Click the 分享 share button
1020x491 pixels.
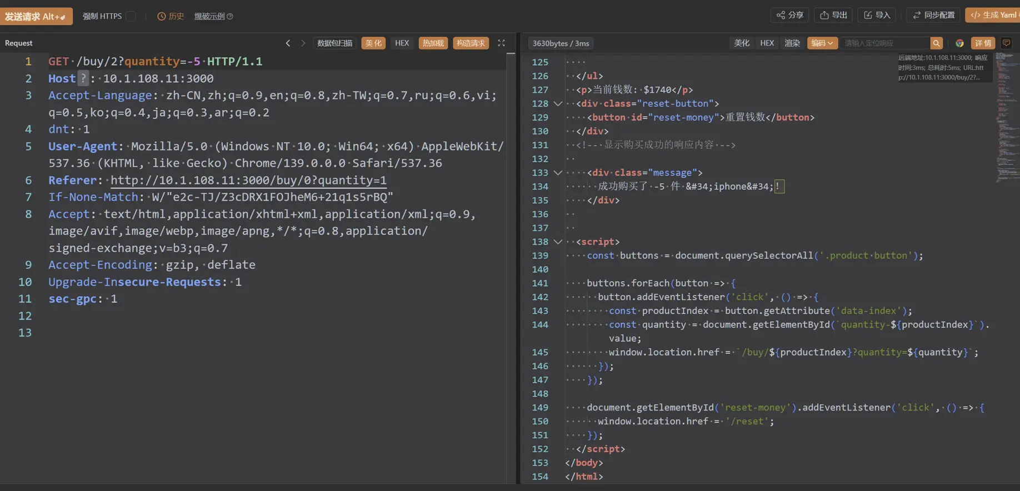(x=790, y=15)
